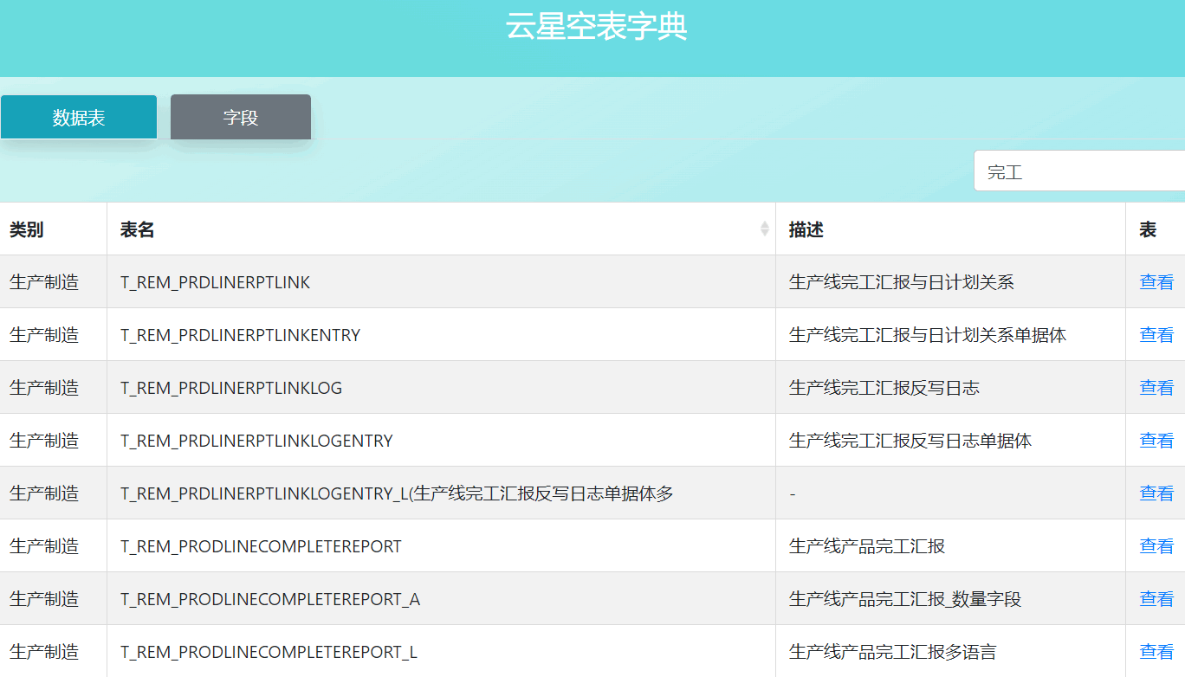Click 查看 for the T_REM_PRDLINERPTLINK row
Image resolution: width=1185 pixels, height=677 pixels.
pyautogui.click(x=1156, y=282)
